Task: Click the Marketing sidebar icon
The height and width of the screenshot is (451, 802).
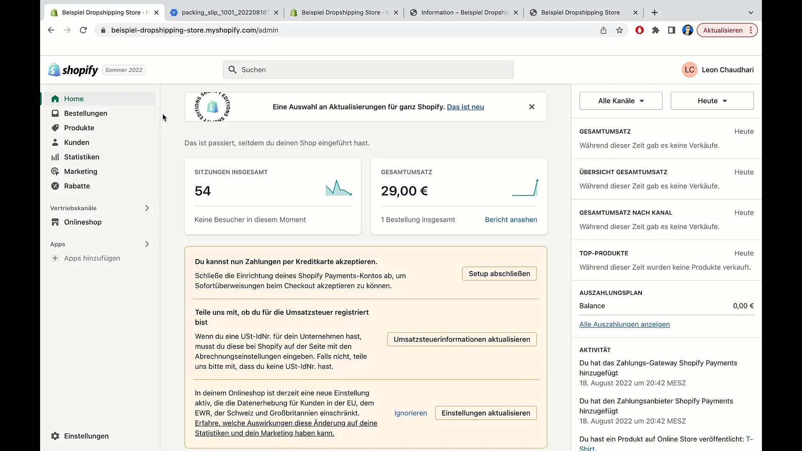Action: (55, 171)
